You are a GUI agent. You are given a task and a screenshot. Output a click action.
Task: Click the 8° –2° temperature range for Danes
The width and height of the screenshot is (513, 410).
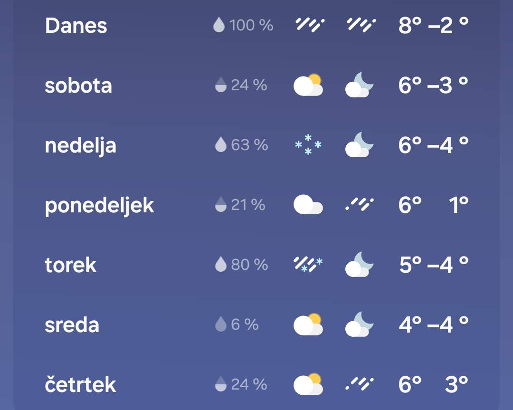tap(434, 25)
